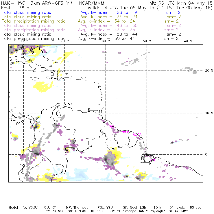The width and height of the screenshot is (214, 214).
Task: Click the purple 'Total cloud mixing ratio' legend
Action: coord(27,25)
